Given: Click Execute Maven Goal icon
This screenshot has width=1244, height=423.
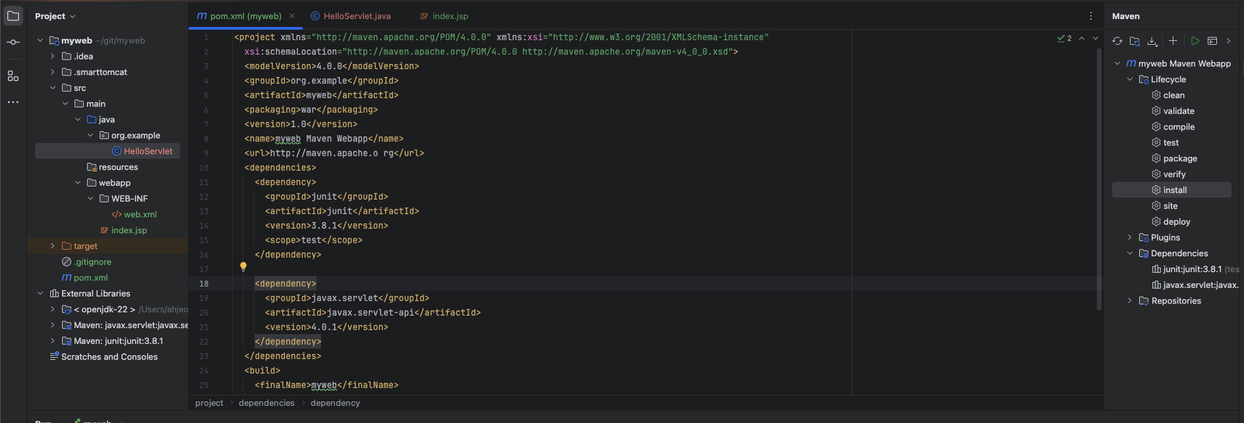Looking at the screenshot, I should tap(1212, 41).
